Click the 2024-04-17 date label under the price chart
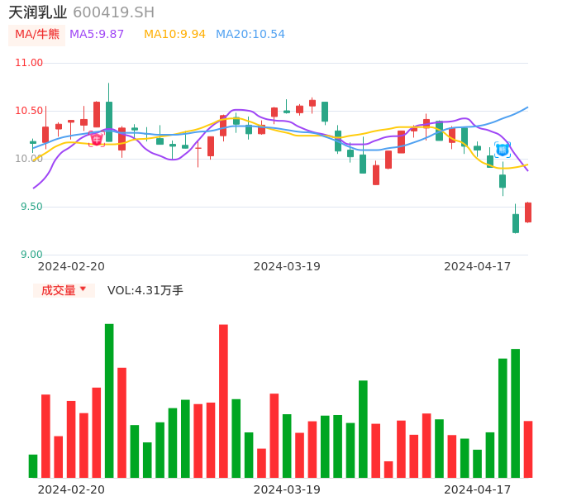 pyautogui.click(x=478, y=266)
